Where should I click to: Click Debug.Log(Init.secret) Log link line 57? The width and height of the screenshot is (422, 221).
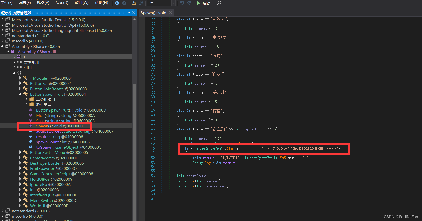(x=191, y=181)
